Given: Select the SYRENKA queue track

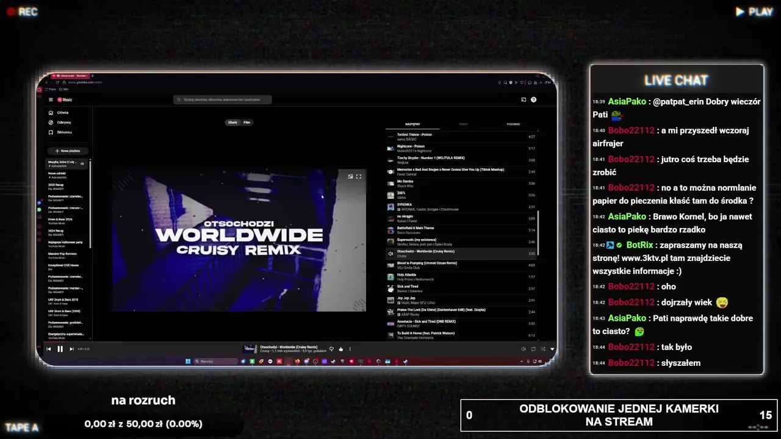Looking at the screenshot, I should click(462, 207).
